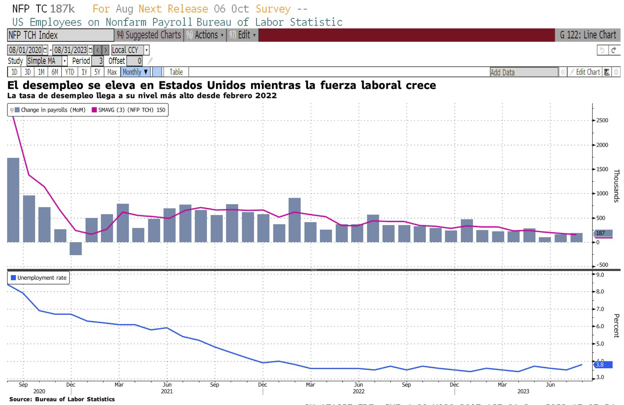Collapse the Change in payrolls legend toggle
The height and width of the screenshot is (405, 624).
click(x=12, y=110)
